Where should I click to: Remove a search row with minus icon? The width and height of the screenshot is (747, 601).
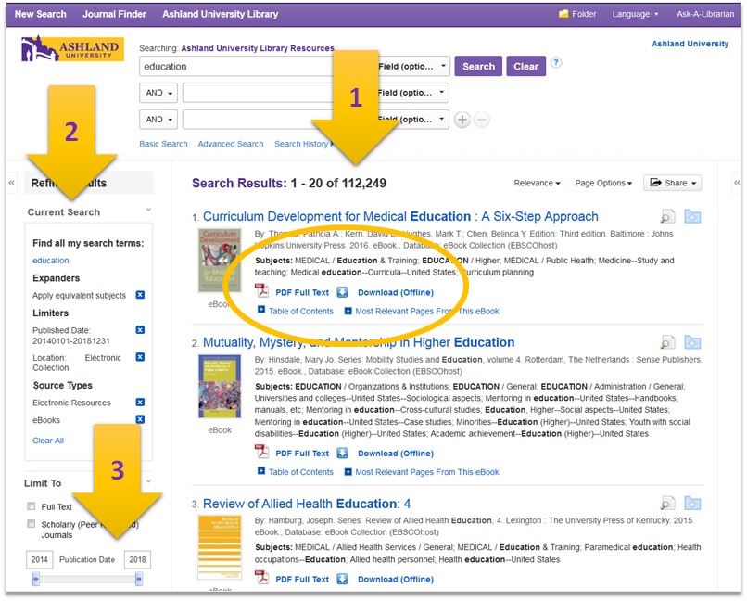(482, 120)
